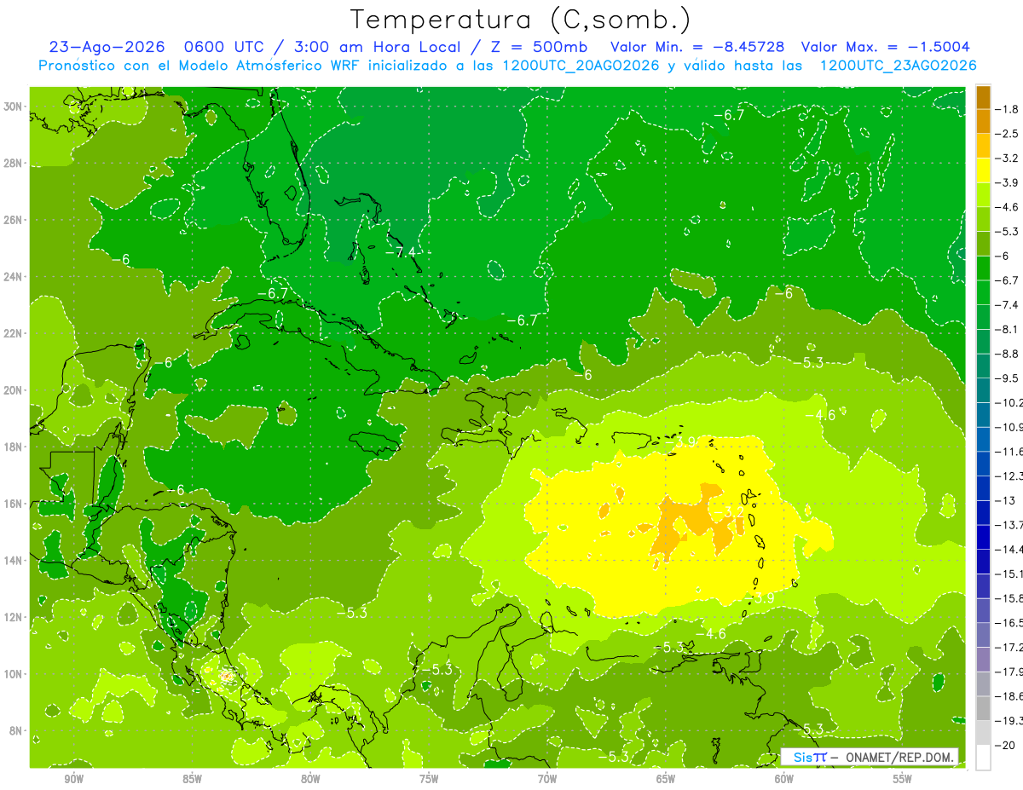Click the '75W' longitude axis label
This screenshot has height=790, width=1023.
pos(429,780)
